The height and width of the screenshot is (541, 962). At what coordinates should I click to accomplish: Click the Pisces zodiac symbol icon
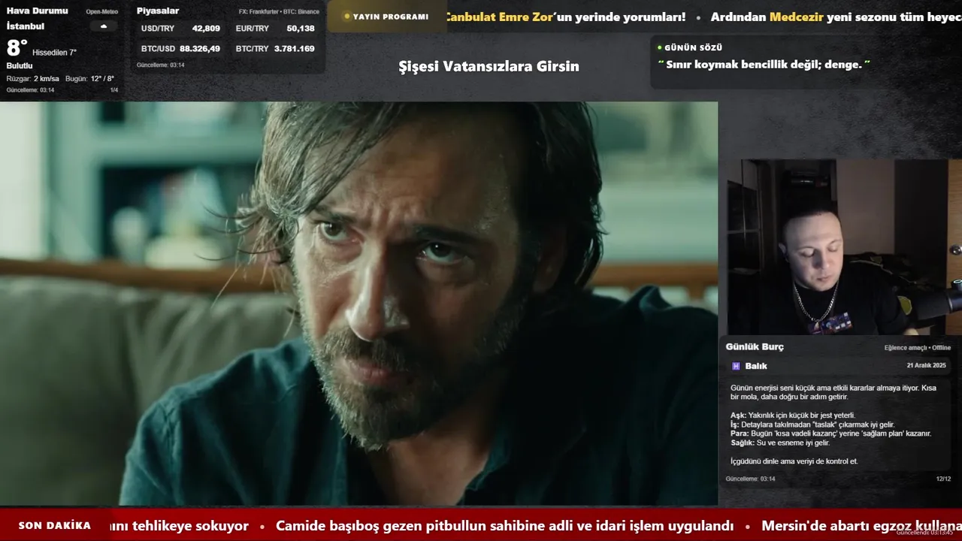pyautogui.click(x=736, y=366)
